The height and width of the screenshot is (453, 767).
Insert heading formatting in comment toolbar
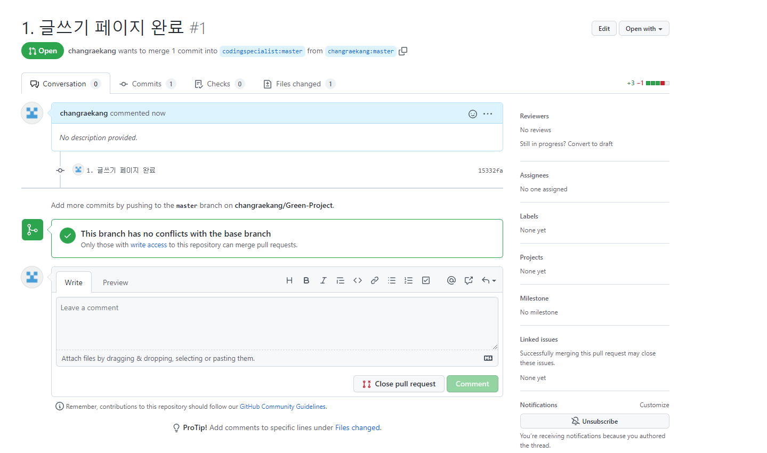pos(289,280)
